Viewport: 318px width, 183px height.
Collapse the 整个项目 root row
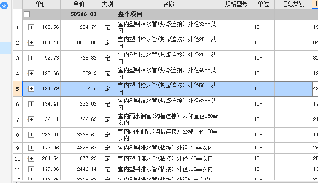[x=27, y=14]
